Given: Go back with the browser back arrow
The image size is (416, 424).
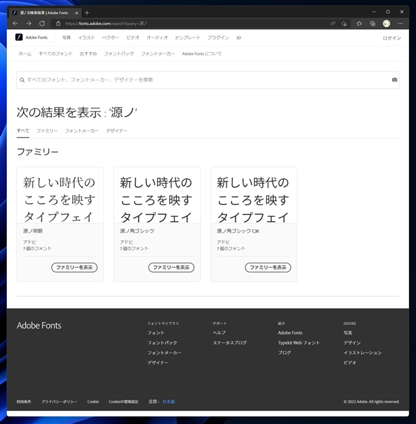Looking at the screenshot, I should [15, 24].
